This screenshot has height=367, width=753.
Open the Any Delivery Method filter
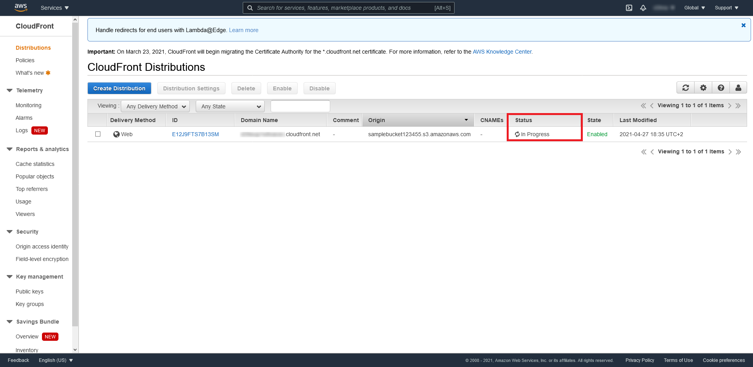tap(155, 106)
